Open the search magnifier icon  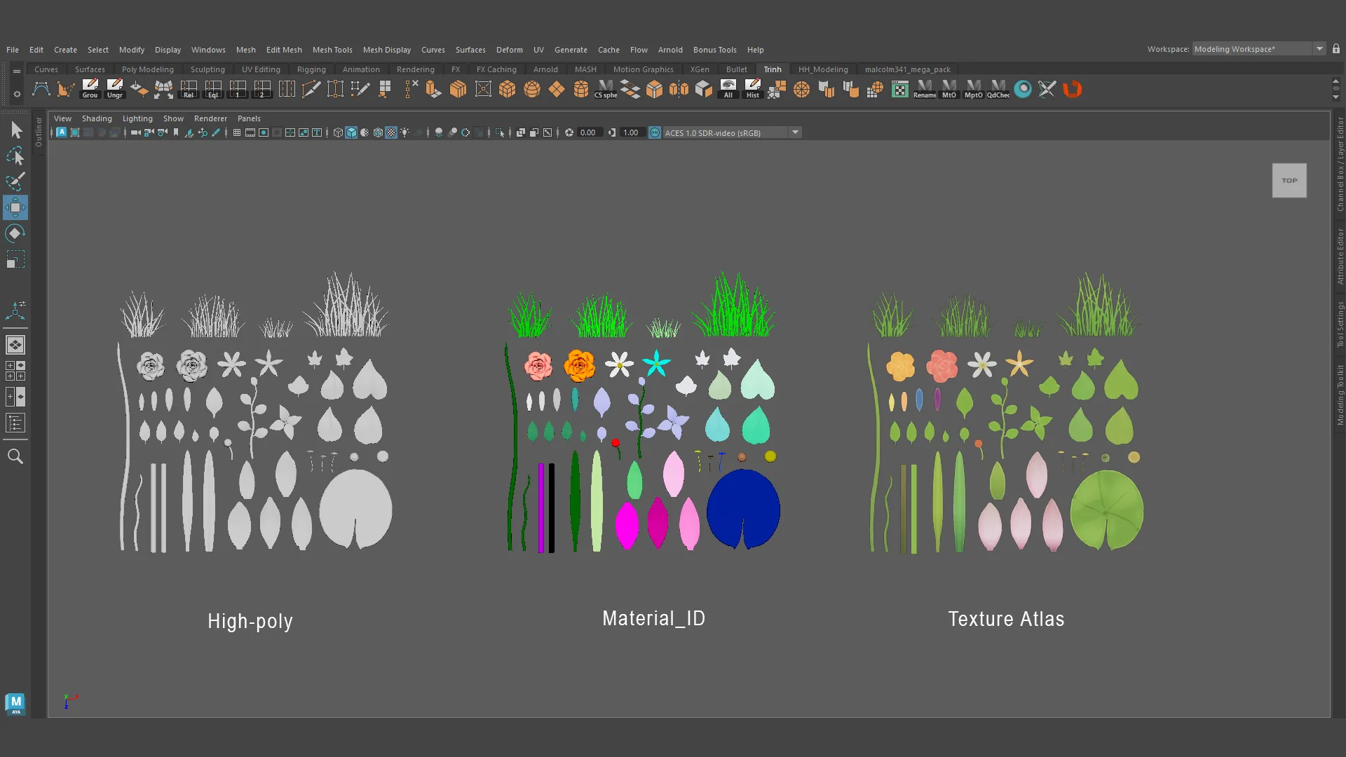click(x=15, y=456)
